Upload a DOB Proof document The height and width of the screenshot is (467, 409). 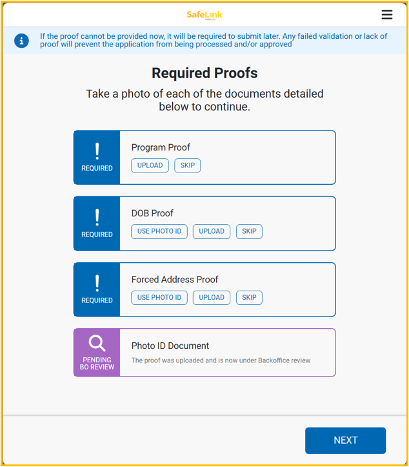[x=212, y=231]
